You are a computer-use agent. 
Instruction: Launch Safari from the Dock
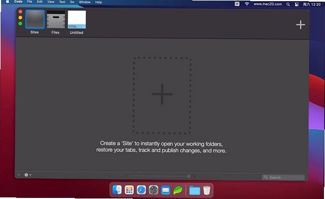point(141,190)
